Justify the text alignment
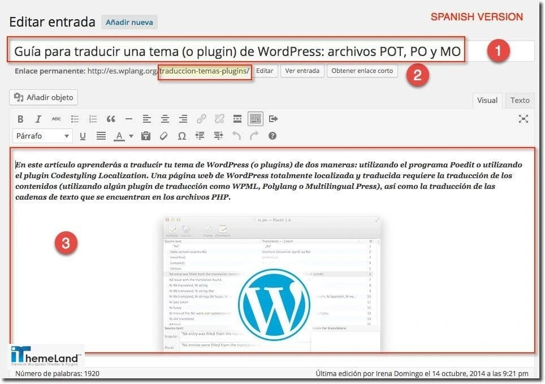This screenshot has height=384, width=545. pyautogui.click(x=101, y=136)
